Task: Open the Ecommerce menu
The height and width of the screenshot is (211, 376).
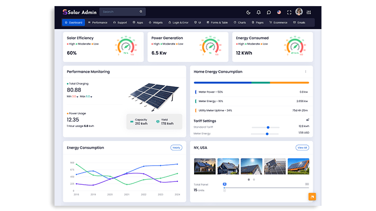Action: click(278, 23)
